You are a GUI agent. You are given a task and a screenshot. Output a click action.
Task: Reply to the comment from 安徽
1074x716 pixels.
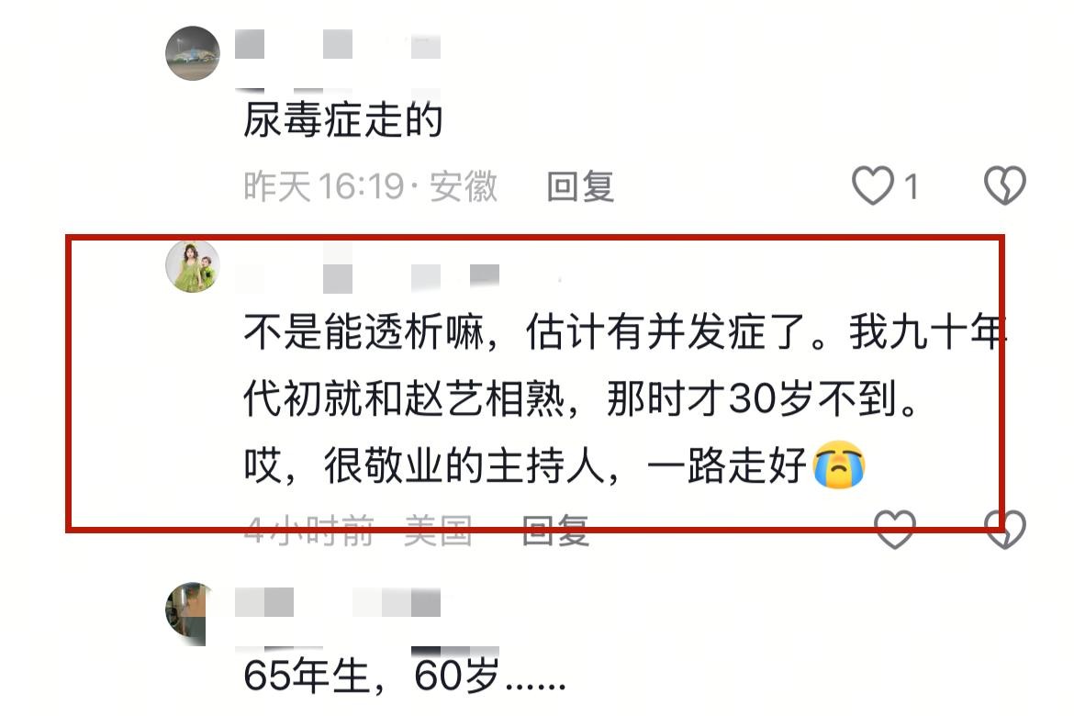580,186
